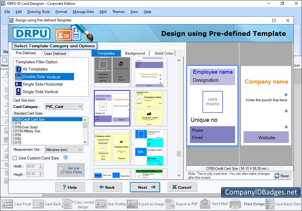
Task: Switch to the Background tab
Action: point(135,53)
